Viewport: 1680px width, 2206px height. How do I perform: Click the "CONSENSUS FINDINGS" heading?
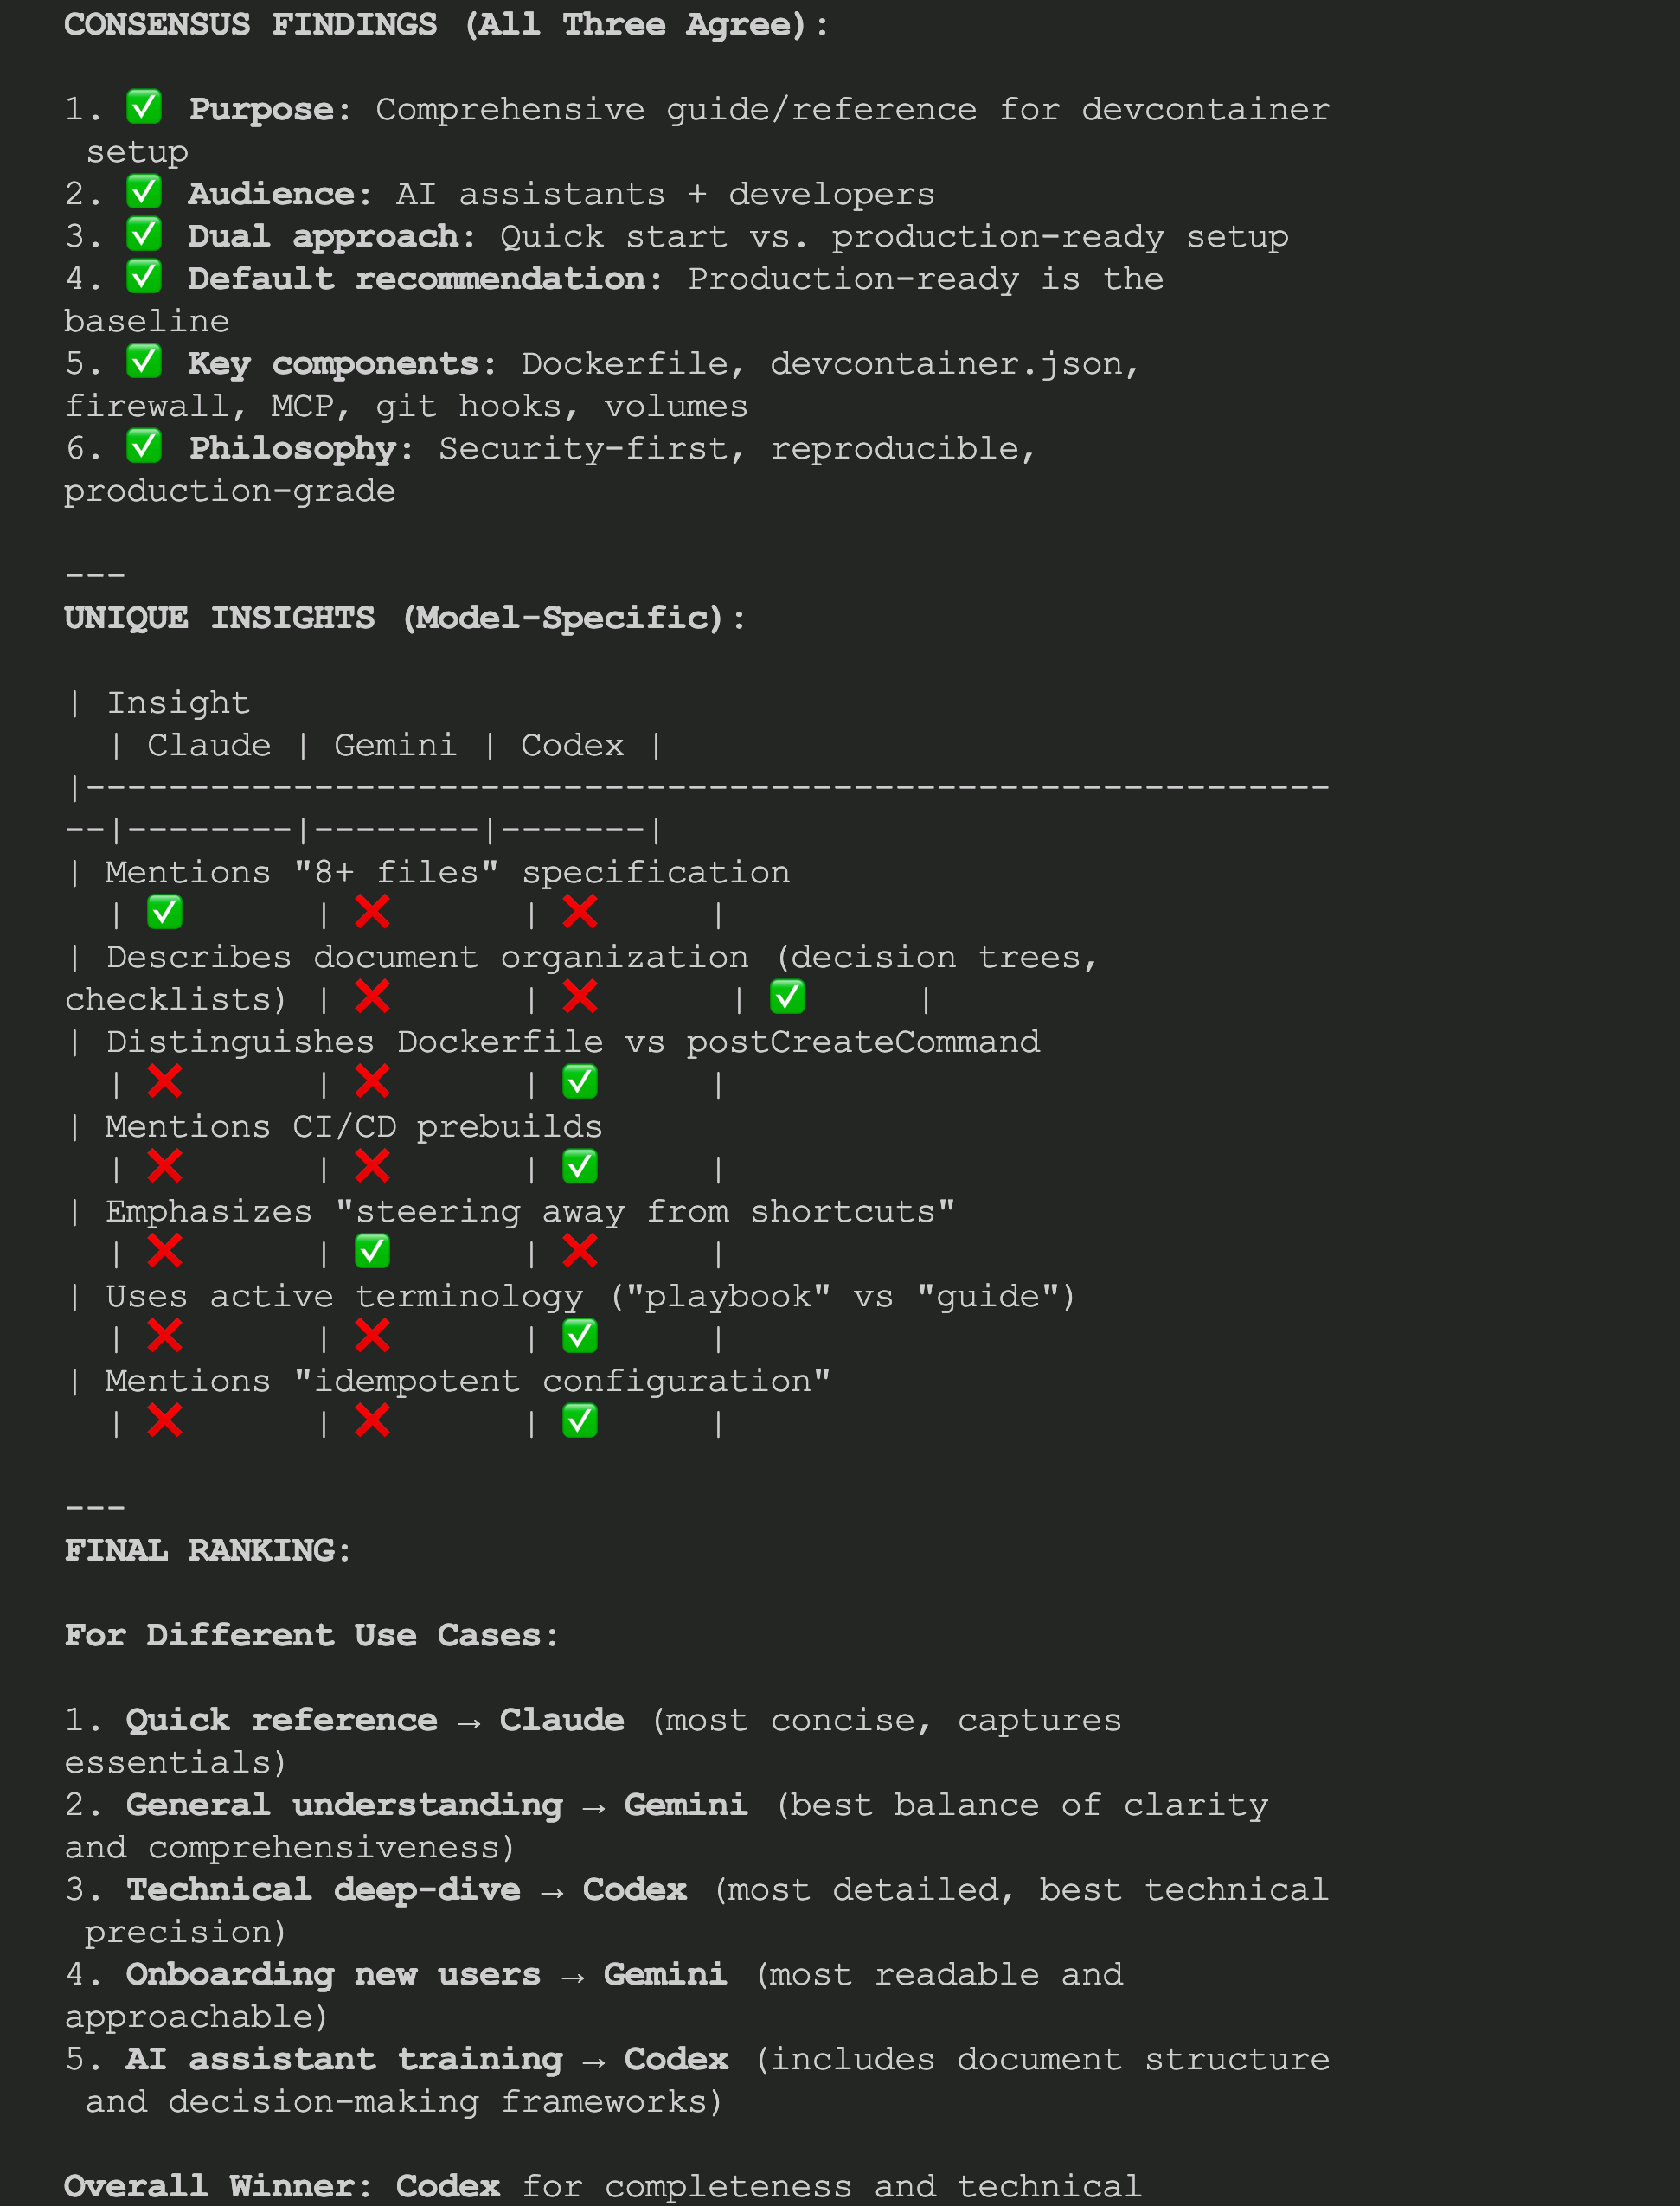(x=250, y=24)
